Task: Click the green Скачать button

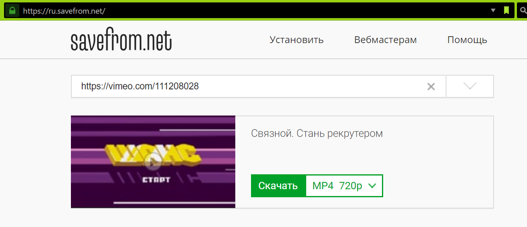Action: click(x=278, y=186)
